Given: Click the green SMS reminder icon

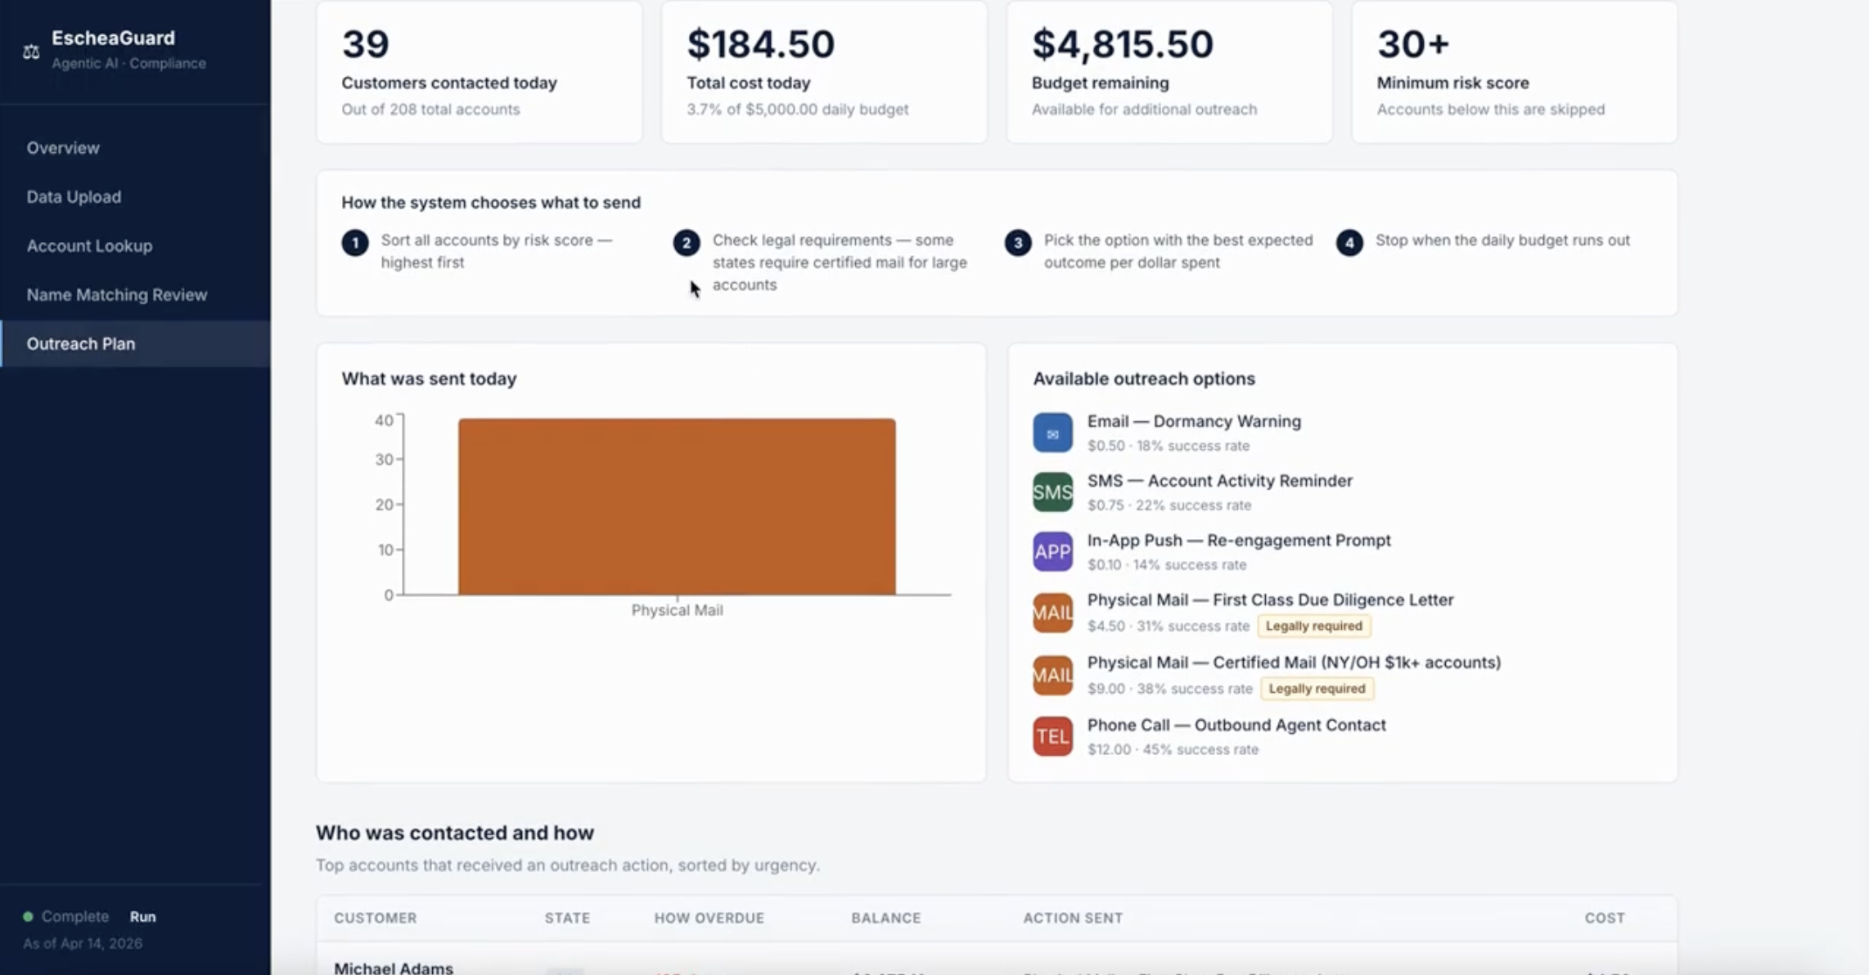Looking at the screenshot, I should (x=1052, y=492).
